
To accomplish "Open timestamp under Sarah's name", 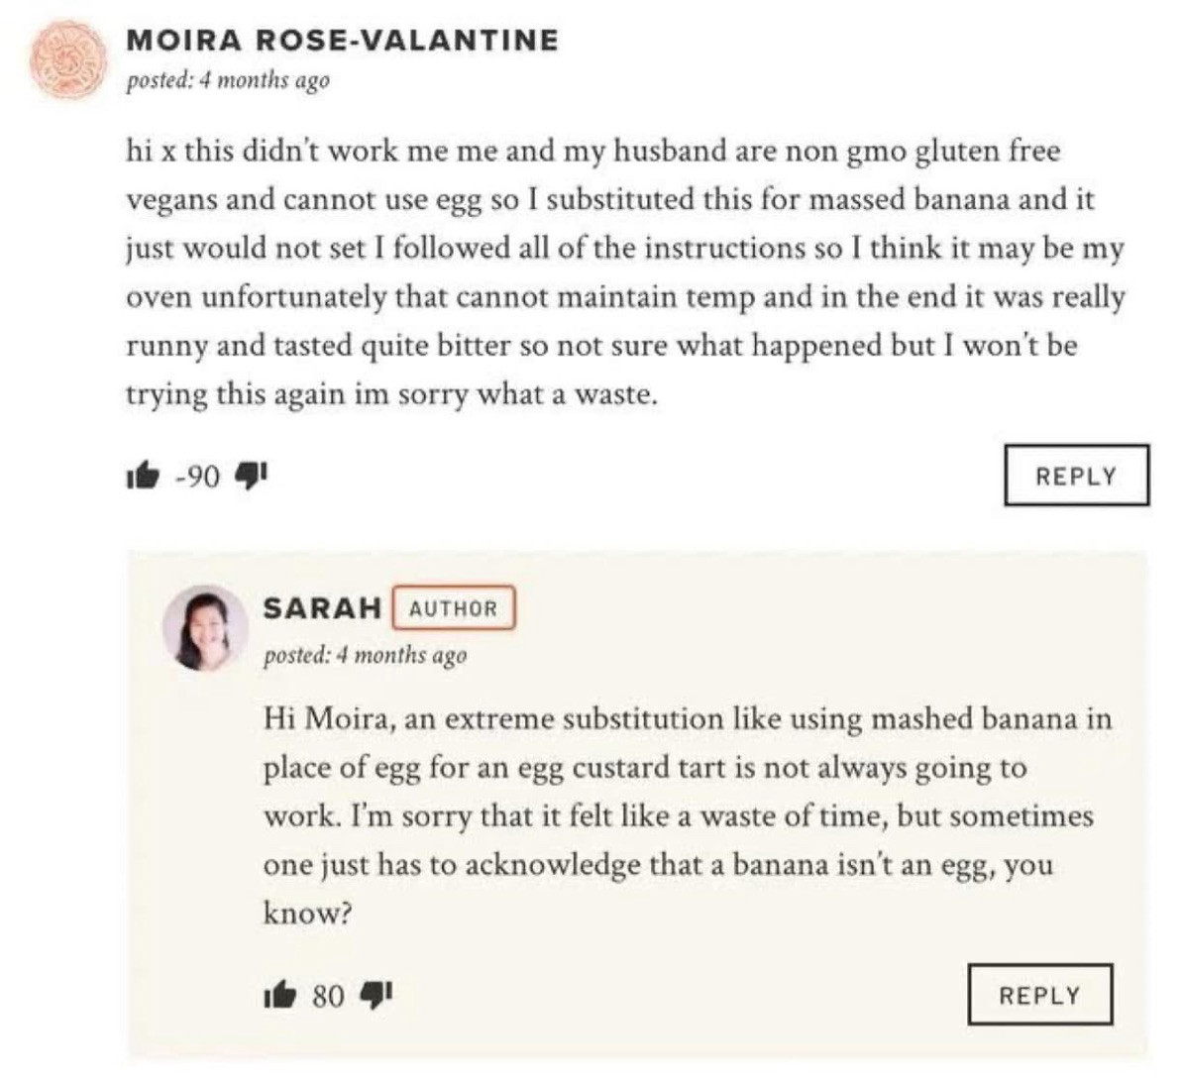I will (x=365, y=655).
